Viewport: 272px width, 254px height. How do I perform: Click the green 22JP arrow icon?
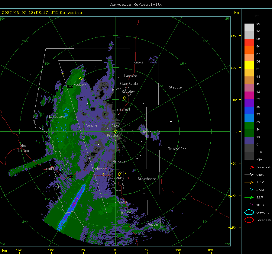pyautogui.click(x=249, y=197)
